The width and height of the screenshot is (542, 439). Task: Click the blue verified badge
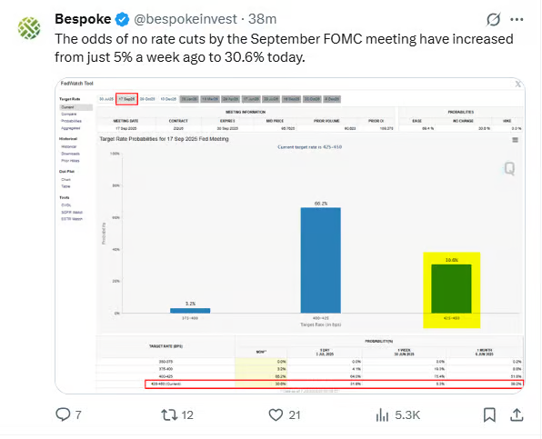[x=122, y=19]
